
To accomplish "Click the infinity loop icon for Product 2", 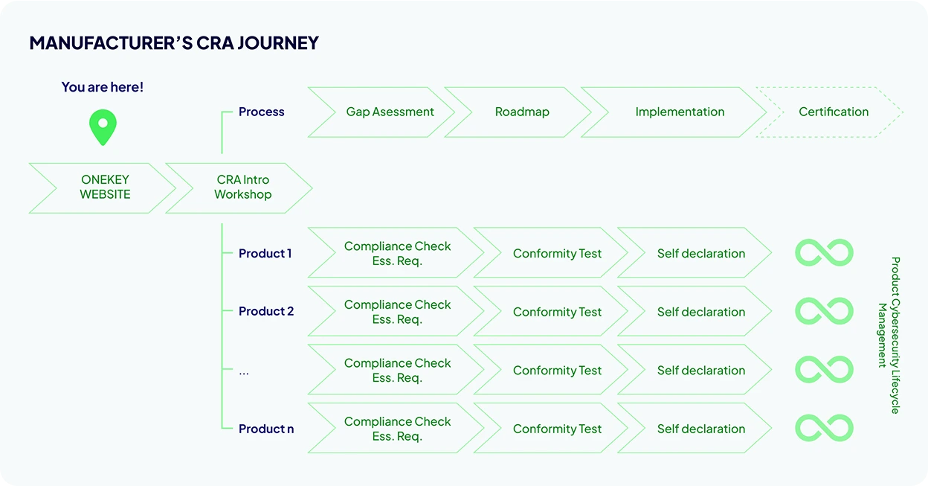I will (x=824, y=311).
